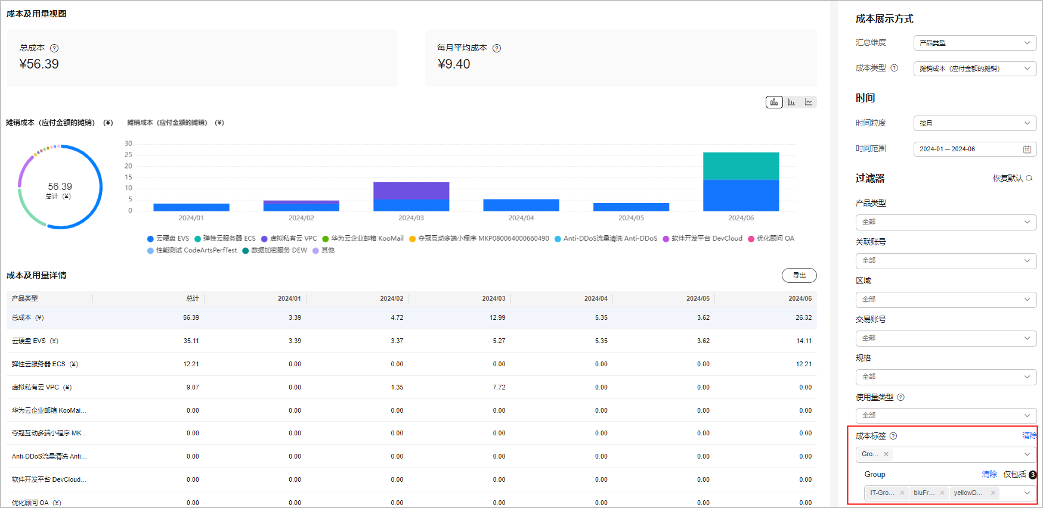Viewport: 1043px width, 508px height.
Task: Expand the 使用量类型 filter dropdown
Action: (946, 416)
